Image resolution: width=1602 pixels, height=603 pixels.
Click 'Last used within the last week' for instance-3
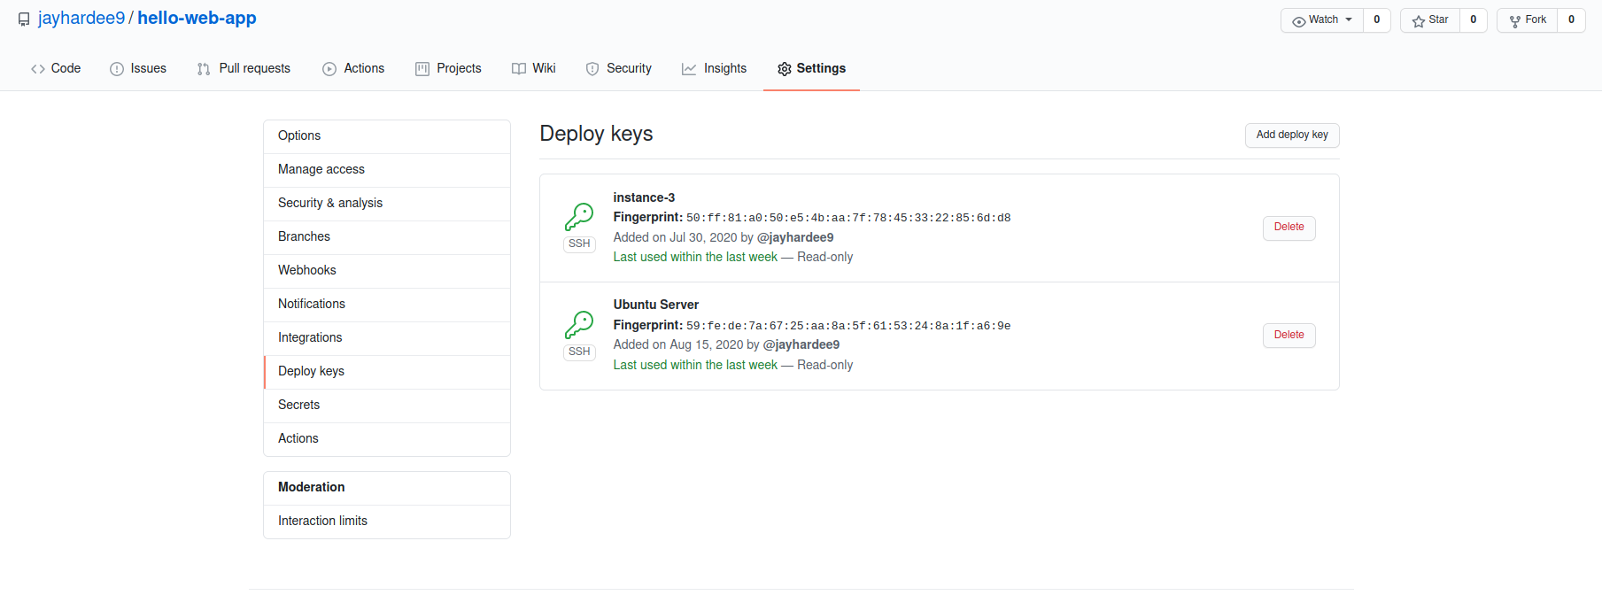pos(695,257)
